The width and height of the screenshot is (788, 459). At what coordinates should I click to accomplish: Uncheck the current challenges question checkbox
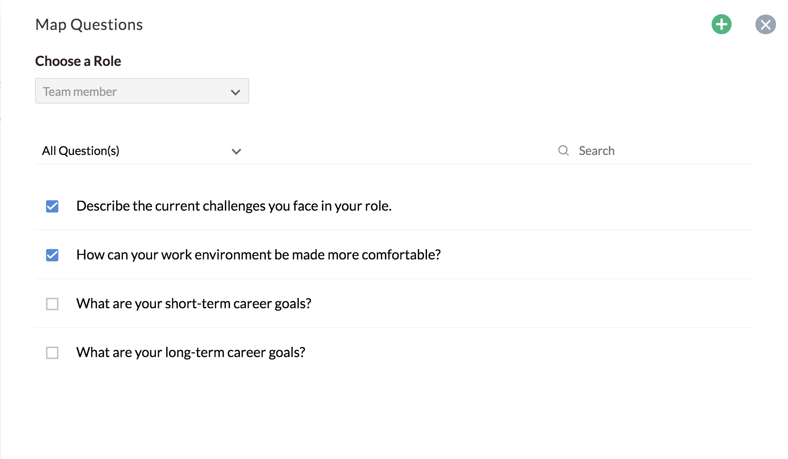tap(52, 206)
